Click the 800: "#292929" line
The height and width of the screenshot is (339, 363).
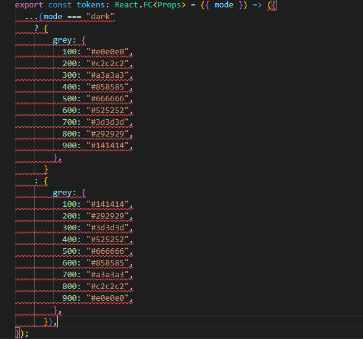(98, 134)
